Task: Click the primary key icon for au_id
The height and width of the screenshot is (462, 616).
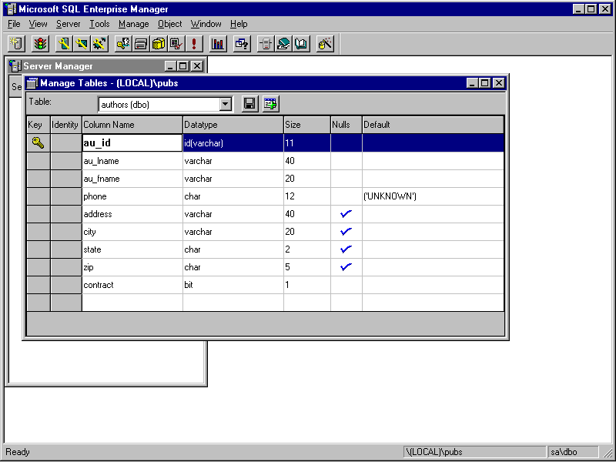Action: click(x=38, y=142)
